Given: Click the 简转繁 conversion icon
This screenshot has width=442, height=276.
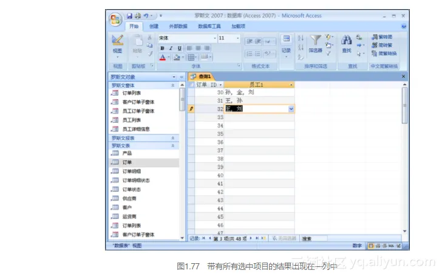Looking at the screenshot, I should click(375, 45).
